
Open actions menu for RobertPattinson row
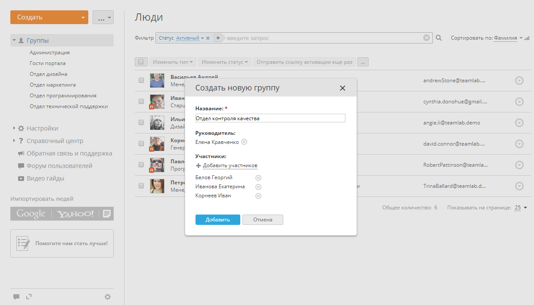[x=519, y=165]
